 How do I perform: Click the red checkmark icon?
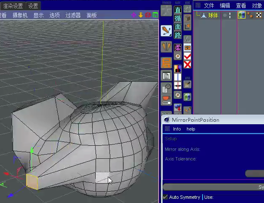pyautogui.click(x=187, y=56)
